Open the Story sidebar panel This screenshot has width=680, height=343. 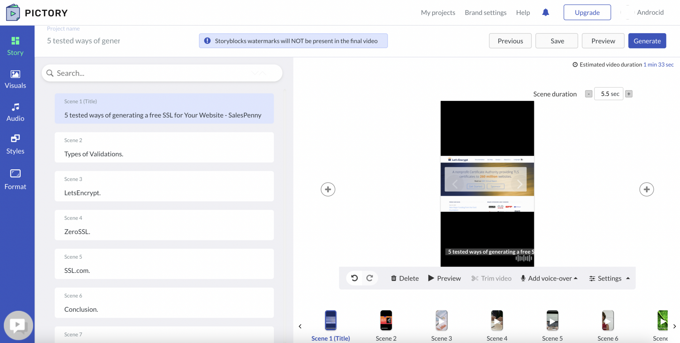point(15,46)
